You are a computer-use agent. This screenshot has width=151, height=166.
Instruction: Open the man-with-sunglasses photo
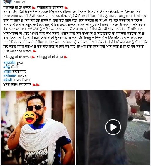tap(38, 127)
